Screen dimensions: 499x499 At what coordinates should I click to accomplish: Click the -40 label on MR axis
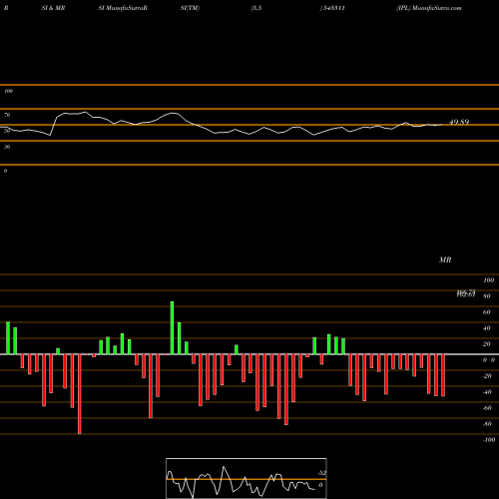coord(487,392)
